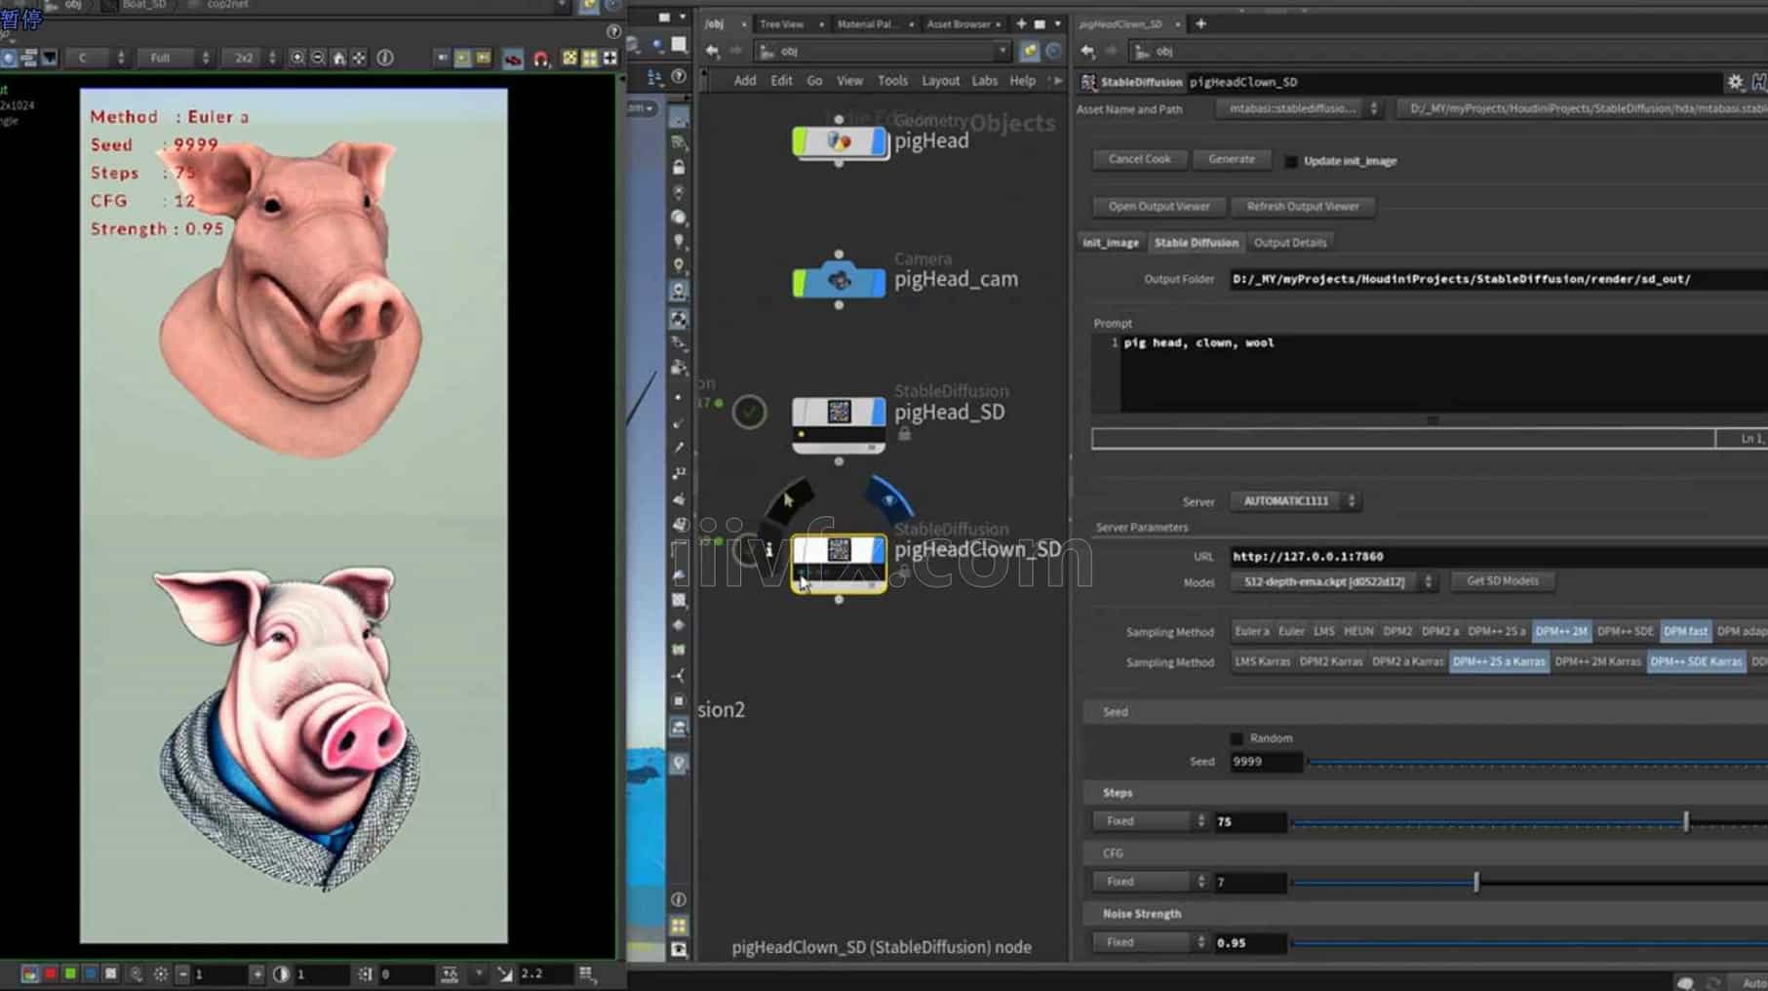This screenshot has width=1768, height=991.
Task: Click the info icon in viewer toolbar
Action: click(385, 59)
